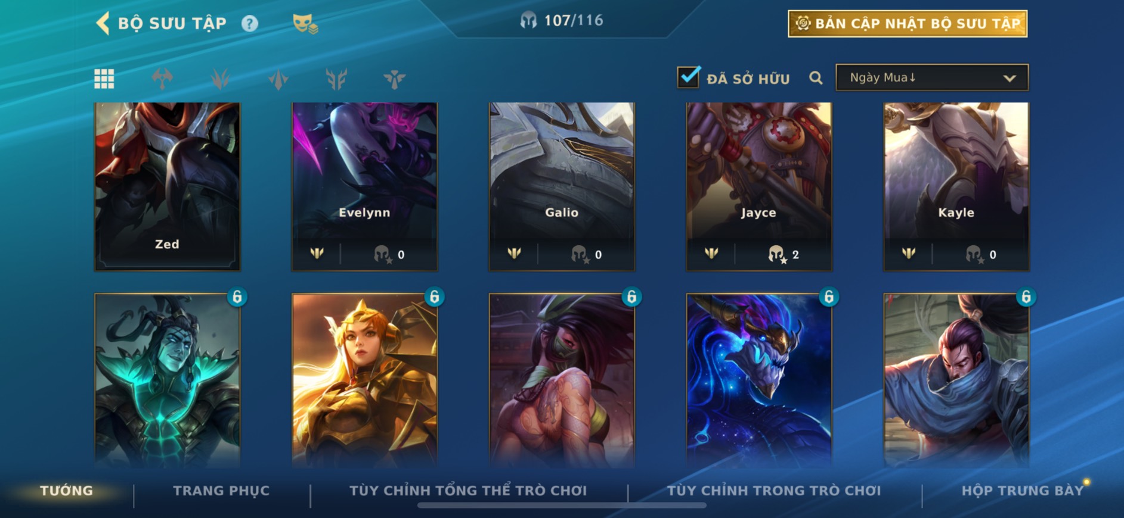Select the last role filter icon in row
The image size is (1124, 518).
tap(394, 79)
